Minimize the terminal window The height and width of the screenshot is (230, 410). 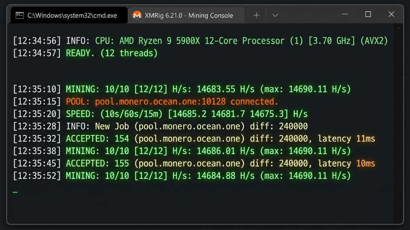pyautogui.click(x=345, y=14)
